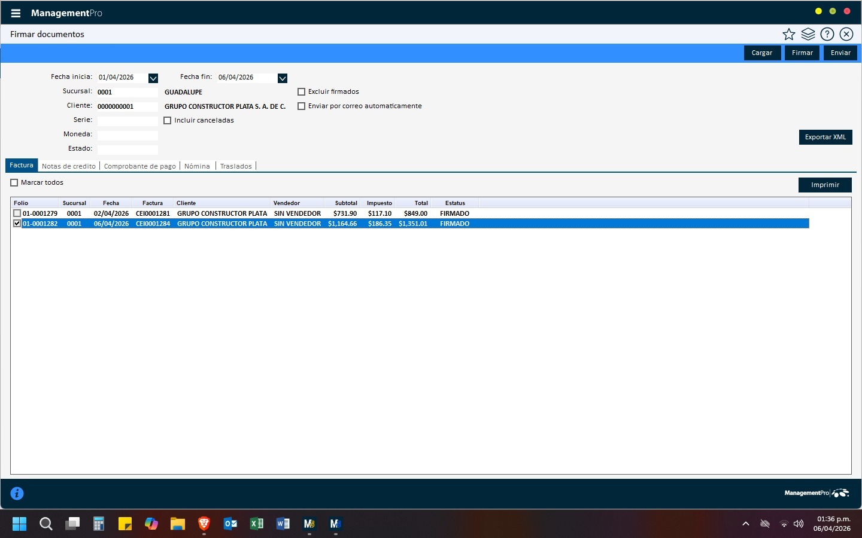
Task: Click the Exportar XML button
Action: [825, 137]
